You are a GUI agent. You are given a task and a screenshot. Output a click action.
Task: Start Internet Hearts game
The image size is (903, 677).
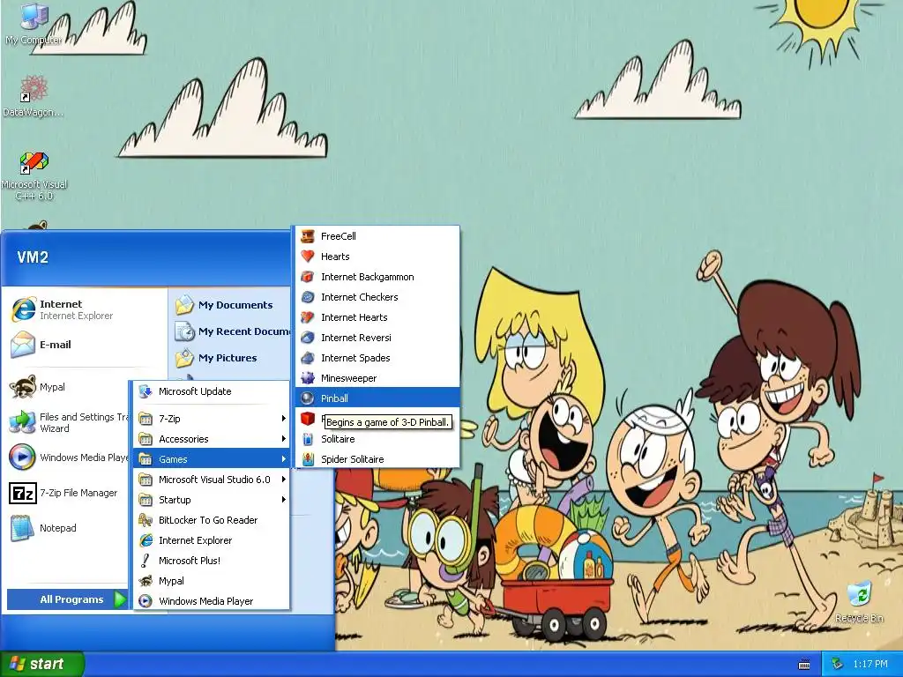click(x=377, y=317)
